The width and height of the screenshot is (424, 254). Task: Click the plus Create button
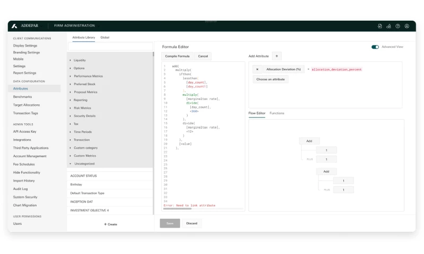tap(110, 224)
